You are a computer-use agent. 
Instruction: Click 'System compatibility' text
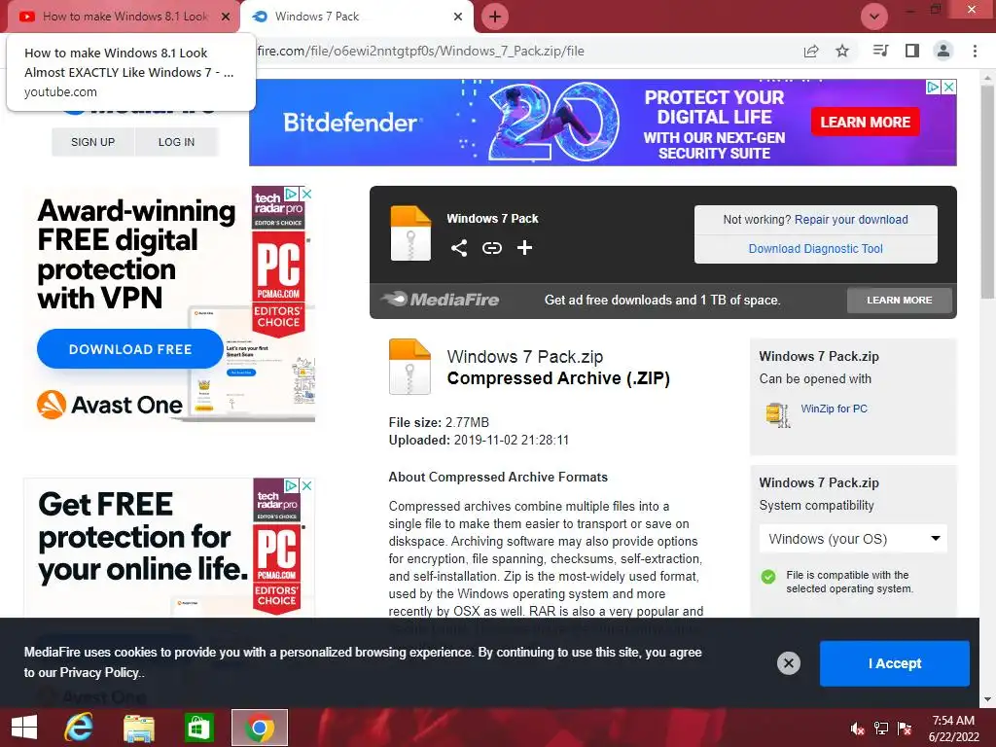point(816,505)
